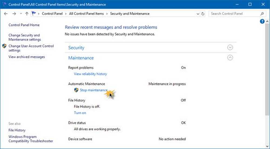The height and width of the screenshot is (149, 270).
Task: Maximize the Security and Maintenance window
Action: [250, 4]
